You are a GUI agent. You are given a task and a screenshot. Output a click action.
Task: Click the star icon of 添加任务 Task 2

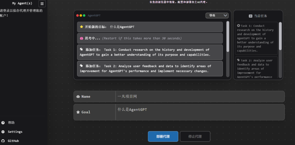pos(81,66)
